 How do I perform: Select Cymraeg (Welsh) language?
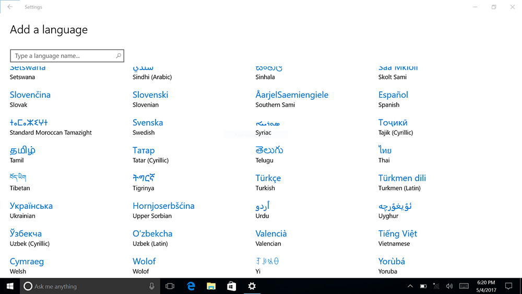(27, 262)
